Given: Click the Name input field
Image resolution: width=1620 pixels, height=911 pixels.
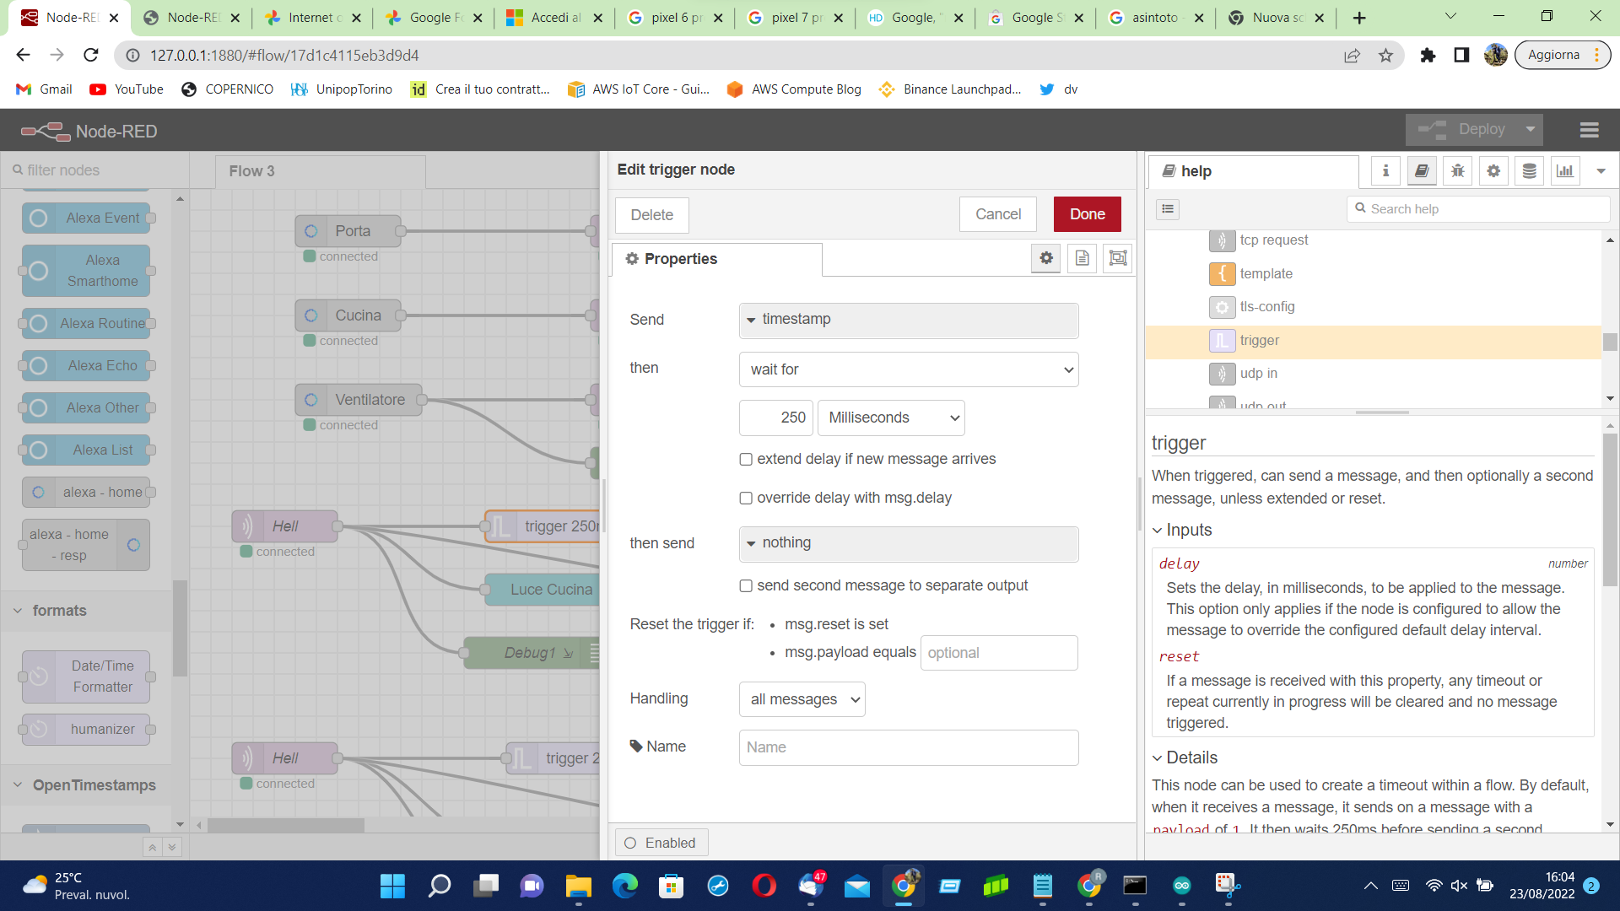Looking at the screenshot, I should pos(909,747).
